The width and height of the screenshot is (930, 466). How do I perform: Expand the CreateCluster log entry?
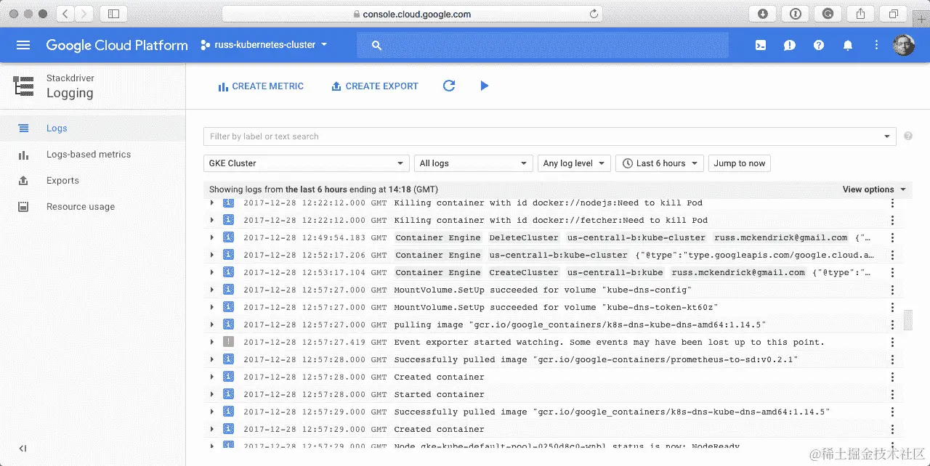coord(212,272)
